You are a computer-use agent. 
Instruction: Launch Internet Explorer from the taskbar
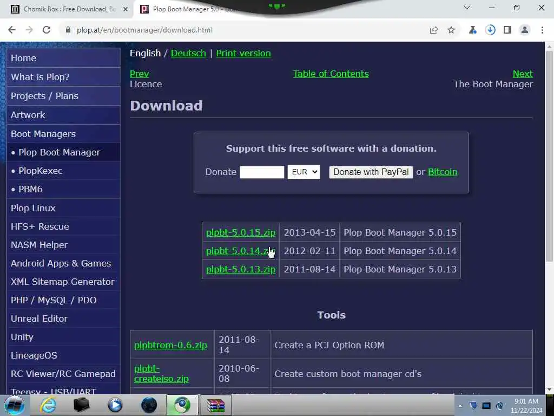(x=48, y=405)
